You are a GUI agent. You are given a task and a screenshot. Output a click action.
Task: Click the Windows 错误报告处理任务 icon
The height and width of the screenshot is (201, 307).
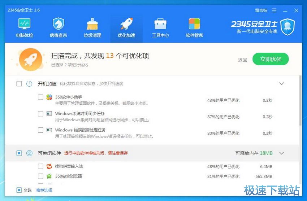click(x=49, y=130)
